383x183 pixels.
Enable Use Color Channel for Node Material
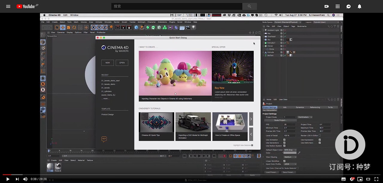coord(297,168)
